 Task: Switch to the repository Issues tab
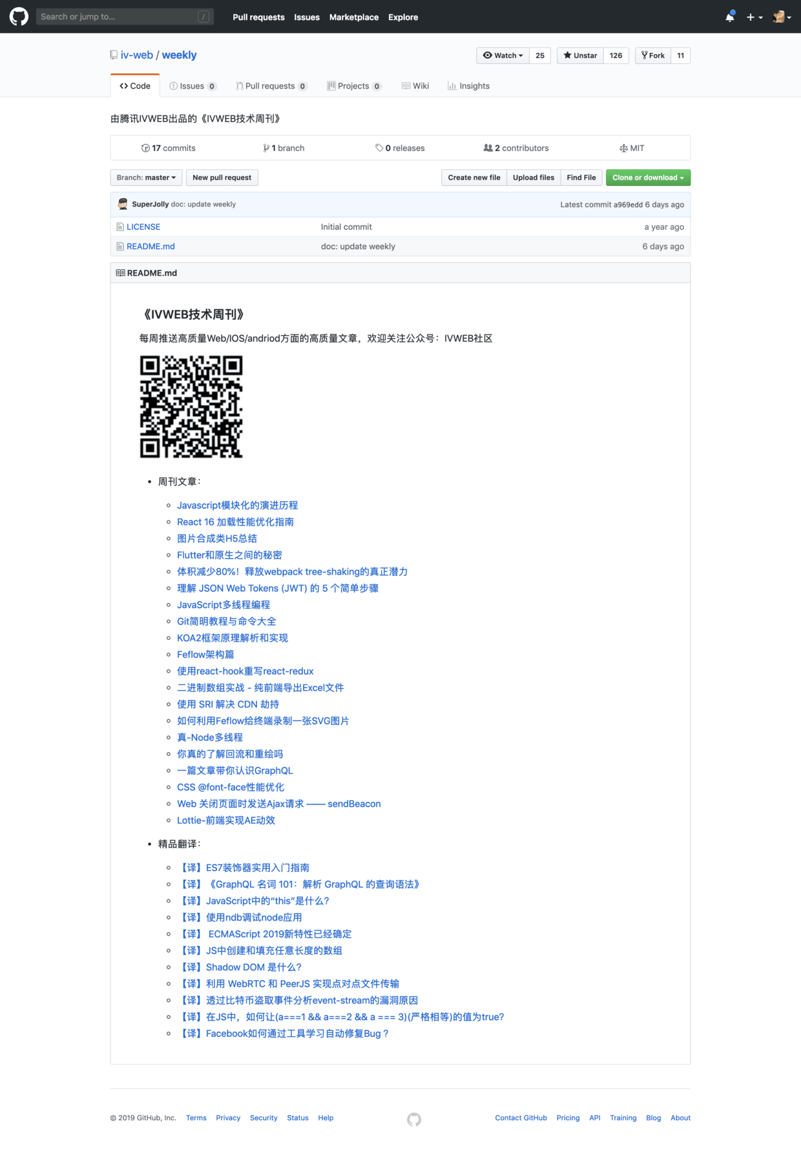(x=192, y=86)
